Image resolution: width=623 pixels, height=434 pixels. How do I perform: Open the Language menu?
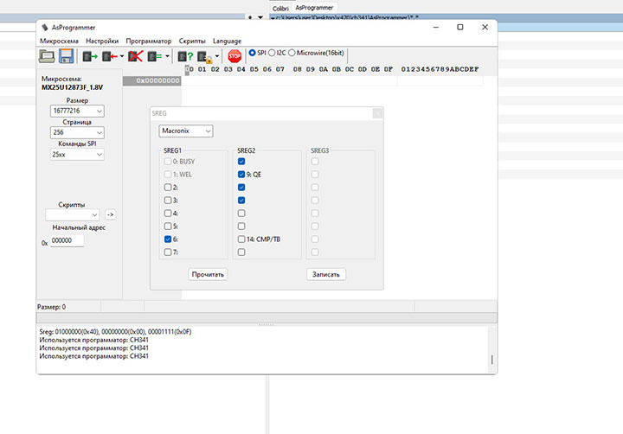[227, 41]
